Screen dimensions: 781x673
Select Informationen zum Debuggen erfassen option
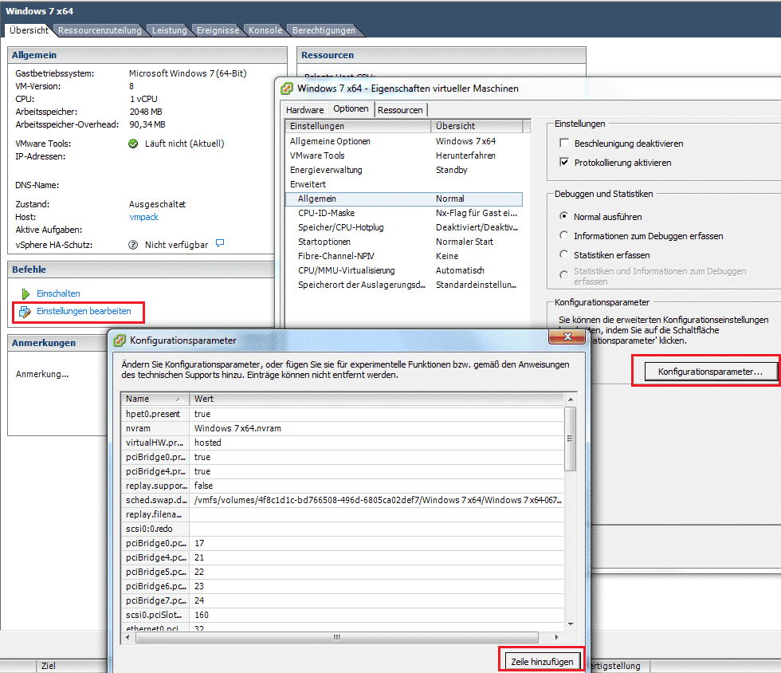coord(564,234)
